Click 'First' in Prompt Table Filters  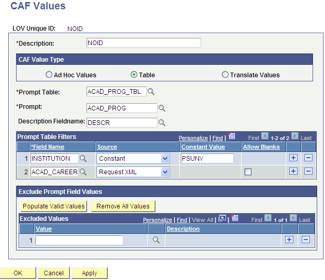pyautogui.click(x=253, y=138)
